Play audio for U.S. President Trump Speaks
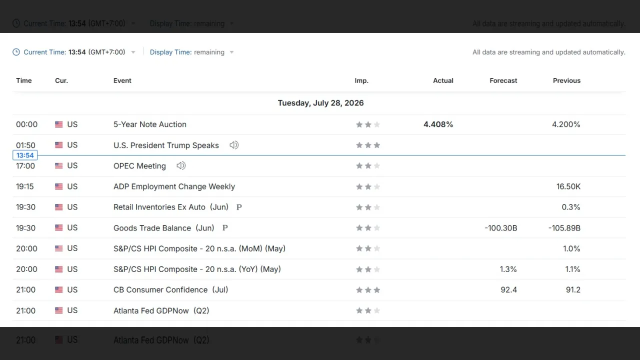Screen dimensions: 640x360 point(234,145)
